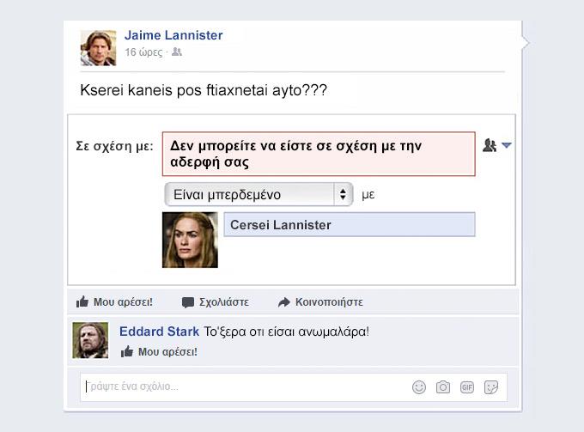Click the thumbs-up icon under Eddard's comment
Image resolution: width=584 pixels, height=432 pixels.
point(127,351)
